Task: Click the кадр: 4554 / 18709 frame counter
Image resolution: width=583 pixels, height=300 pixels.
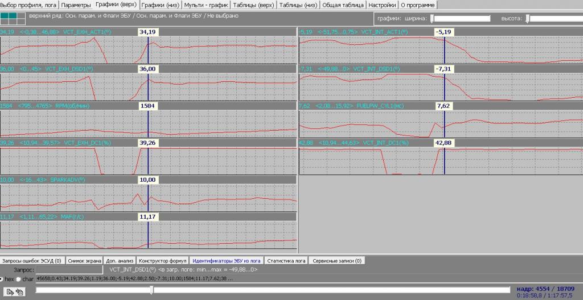Action: click(545, 289)
